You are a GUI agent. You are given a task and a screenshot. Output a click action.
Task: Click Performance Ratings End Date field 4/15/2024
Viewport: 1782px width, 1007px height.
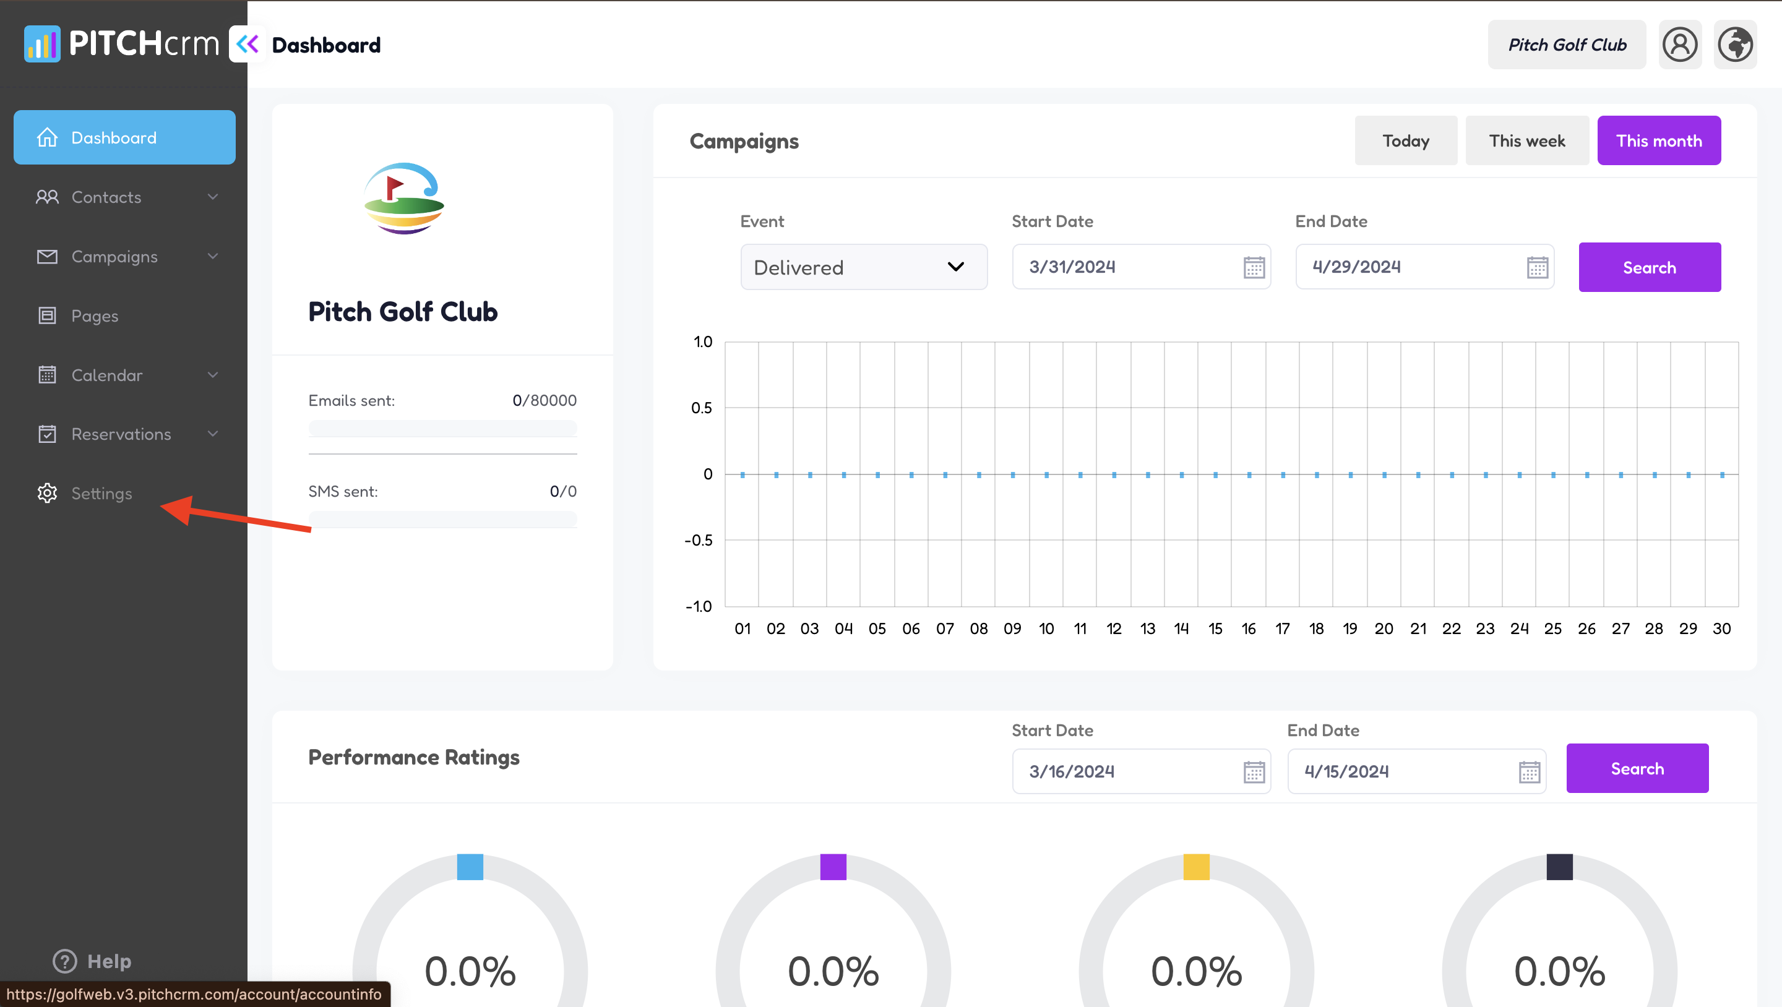[x=1417, y=771]
